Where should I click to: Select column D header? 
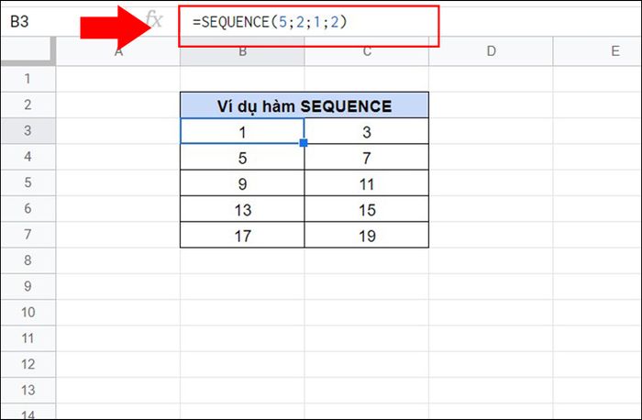tap(492, 53)
